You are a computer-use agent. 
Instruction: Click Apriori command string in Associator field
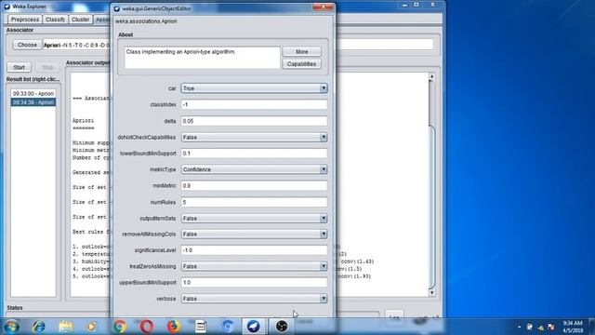(x=76, y=45)
